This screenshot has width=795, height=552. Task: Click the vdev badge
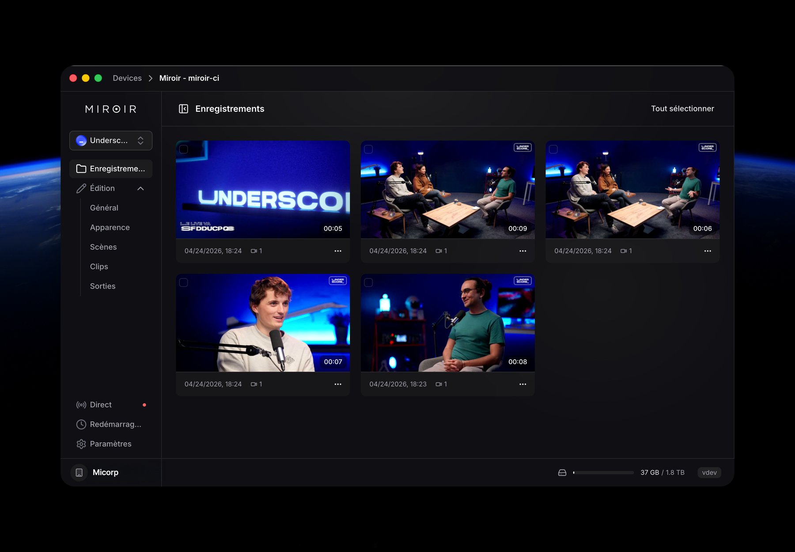pos(709,472)
